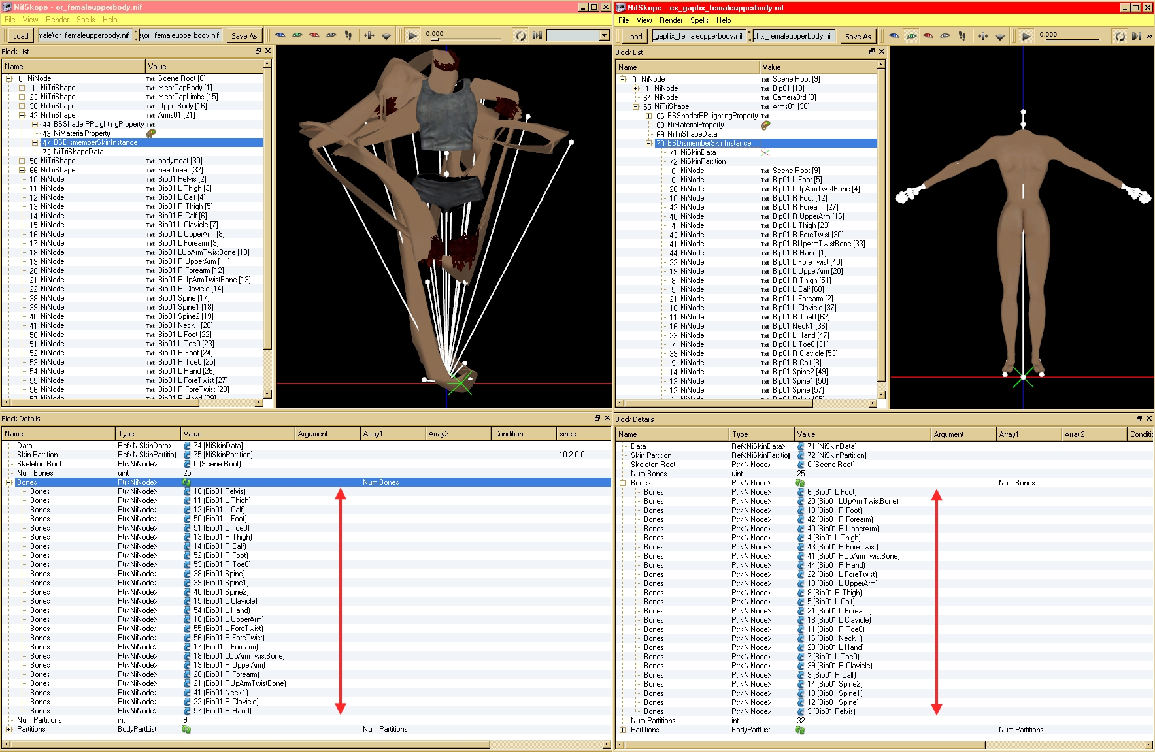Click Save As button in ex_gapfix window
The image size is (1155, 752).
pos(858,36)
